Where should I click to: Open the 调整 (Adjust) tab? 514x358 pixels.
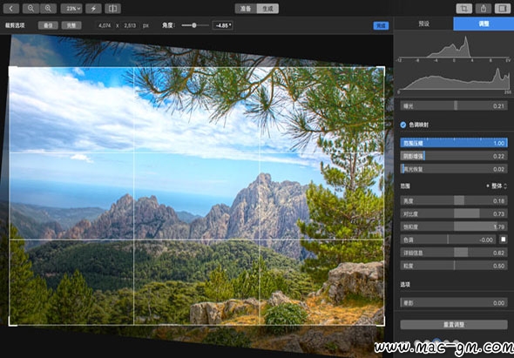pos(484,24)
